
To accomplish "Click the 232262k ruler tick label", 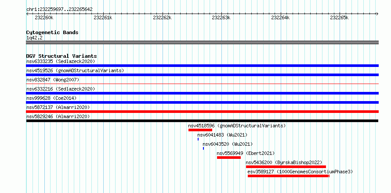I will (x=162, y=18).
